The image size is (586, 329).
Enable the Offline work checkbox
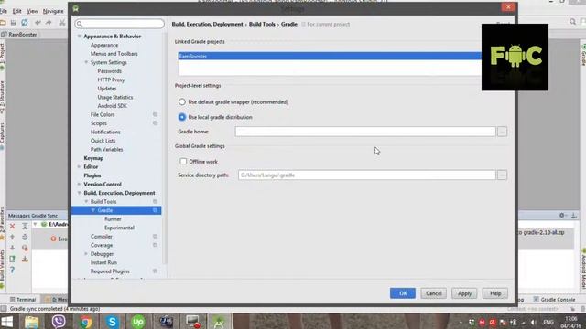(183, 162)
